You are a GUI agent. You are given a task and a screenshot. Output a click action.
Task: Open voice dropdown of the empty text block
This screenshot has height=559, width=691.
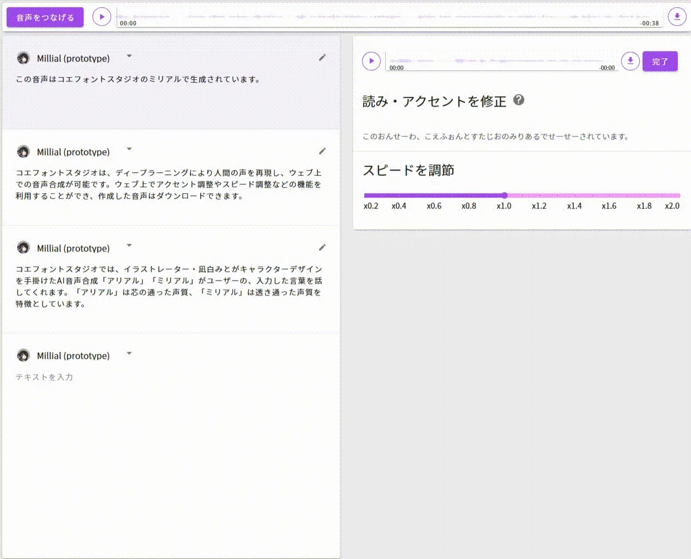129,353
